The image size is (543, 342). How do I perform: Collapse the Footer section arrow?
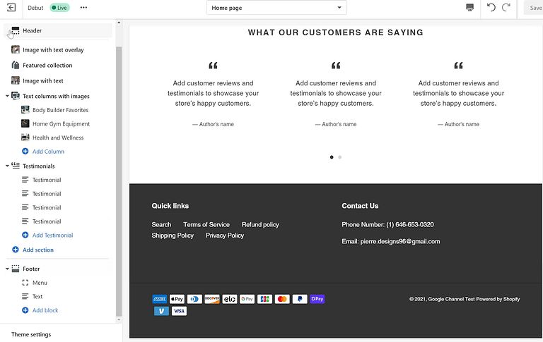pos(7,269)
